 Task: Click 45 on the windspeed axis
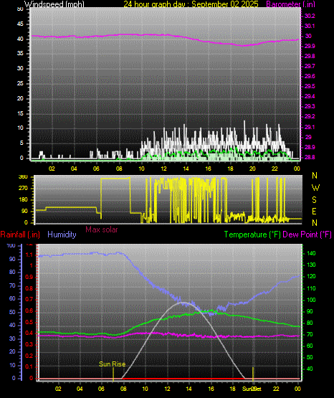point(20,24)
